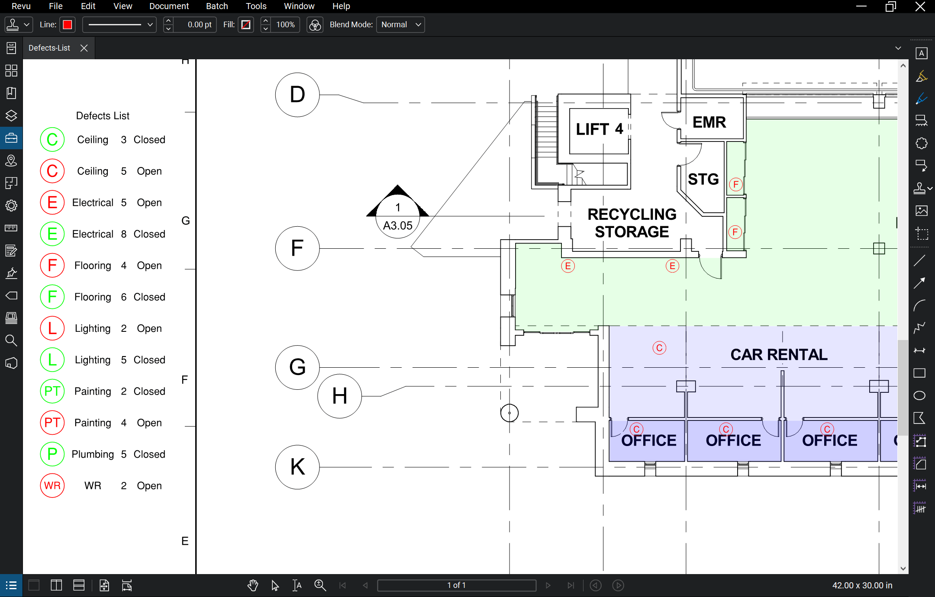
Task: Expand the stamp tool dropdown arrow
Action: pyautogui.click(x=26, y=25)
